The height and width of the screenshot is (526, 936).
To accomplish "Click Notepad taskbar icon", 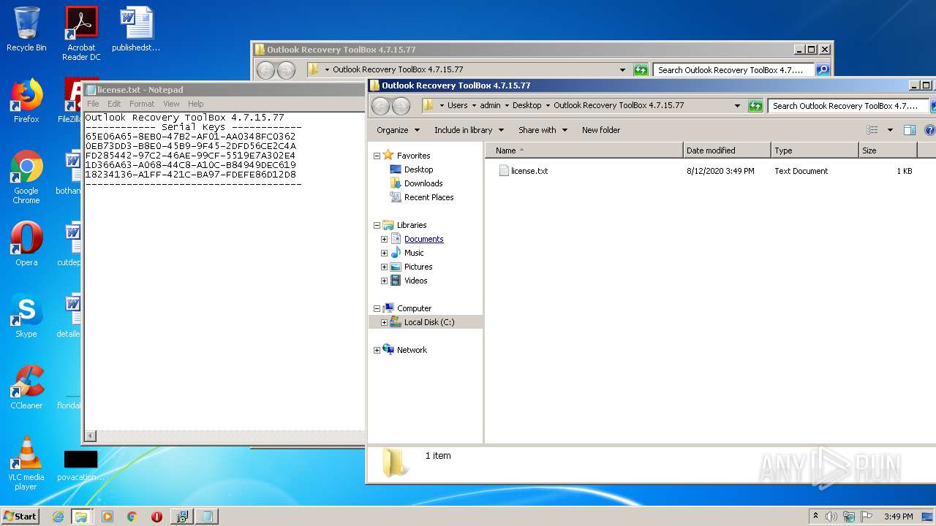I will pos(207,517).
